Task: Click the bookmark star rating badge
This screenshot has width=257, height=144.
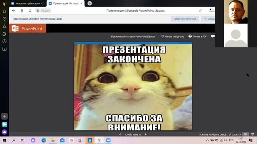Action: 212,10
